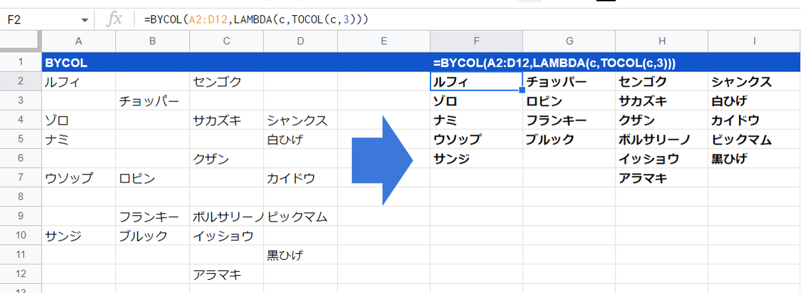This screenshot has height=293, width=801.
Task: Click cell A2 containing ルフィ
Action: tap(78, 83)
